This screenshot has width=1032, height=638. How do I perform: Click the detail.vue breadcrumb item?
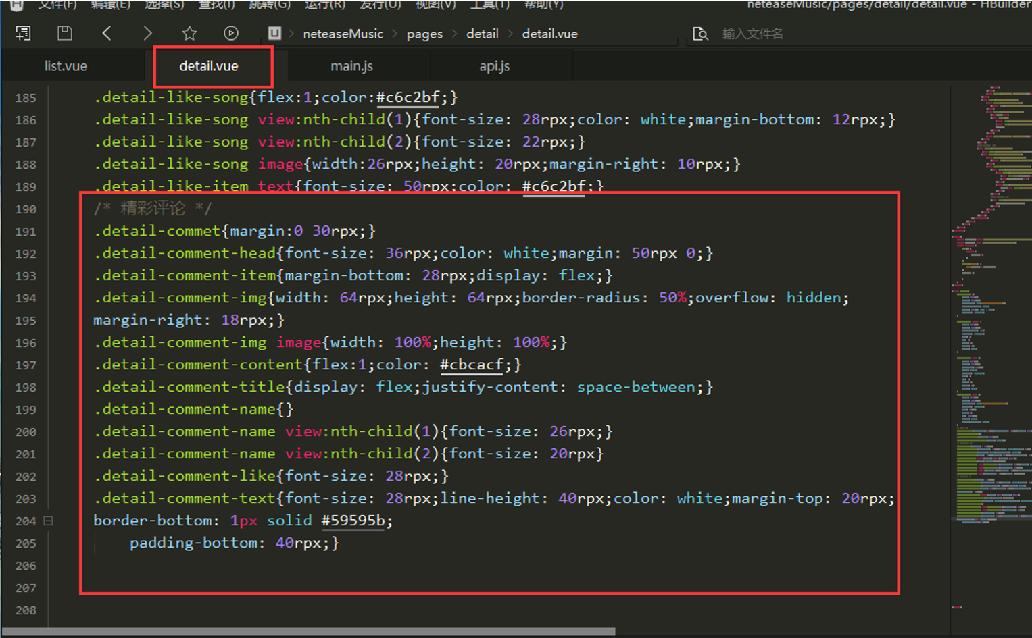pyautogui.click(x=549, y=34)
